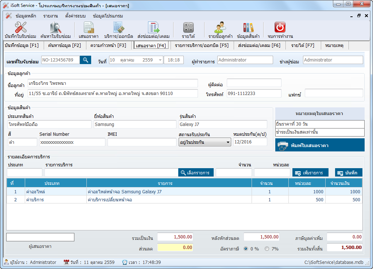This screenshot has width=373, height=269.
Task: Open the รายงาน menu
Action: (x=51, y=16)
